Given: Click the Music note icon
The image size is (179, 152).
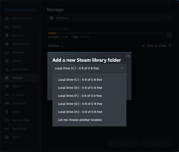Looking at the screenshot, I should (x=7, y=137).
